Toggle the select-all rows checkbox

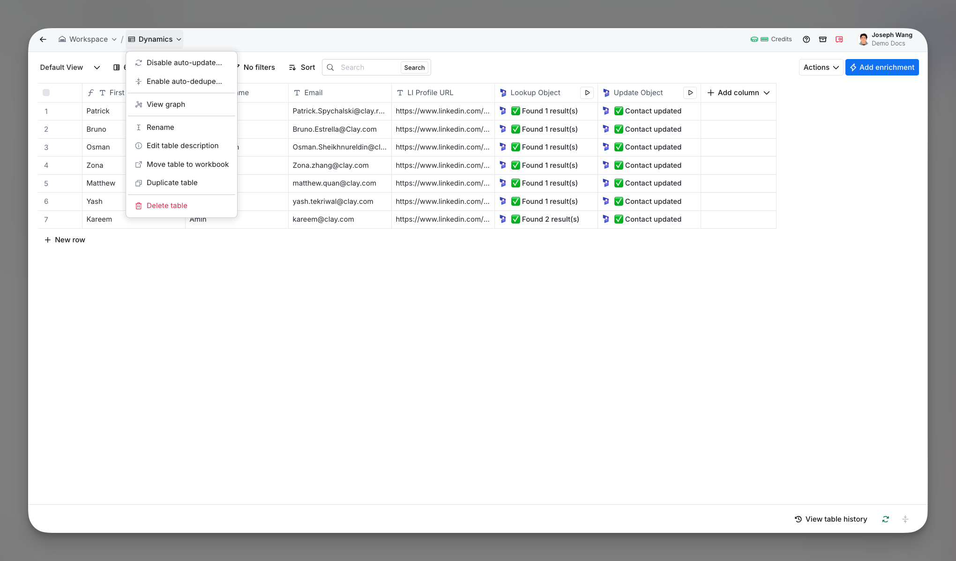click(x=46, y=93)
